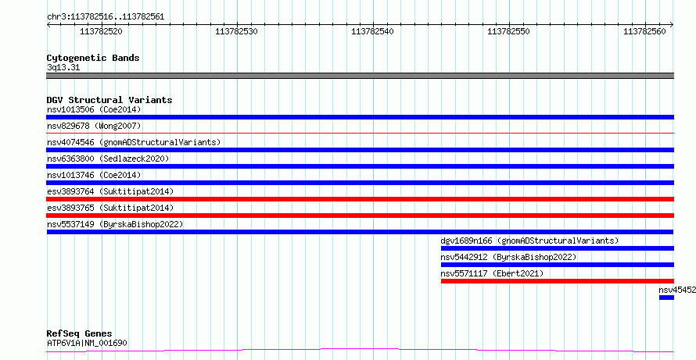Click the magenta ATP6V1A gene line
This screenshot has width=696, height=360.
tap(360, 351)
